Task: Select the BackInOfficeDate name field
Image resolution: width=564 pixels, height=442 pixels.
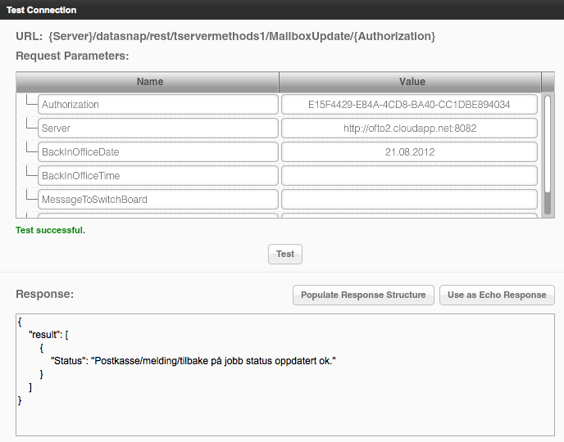Action: coord(157,152)
